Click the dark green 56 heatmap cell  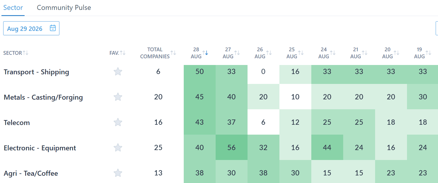(231, 147)
